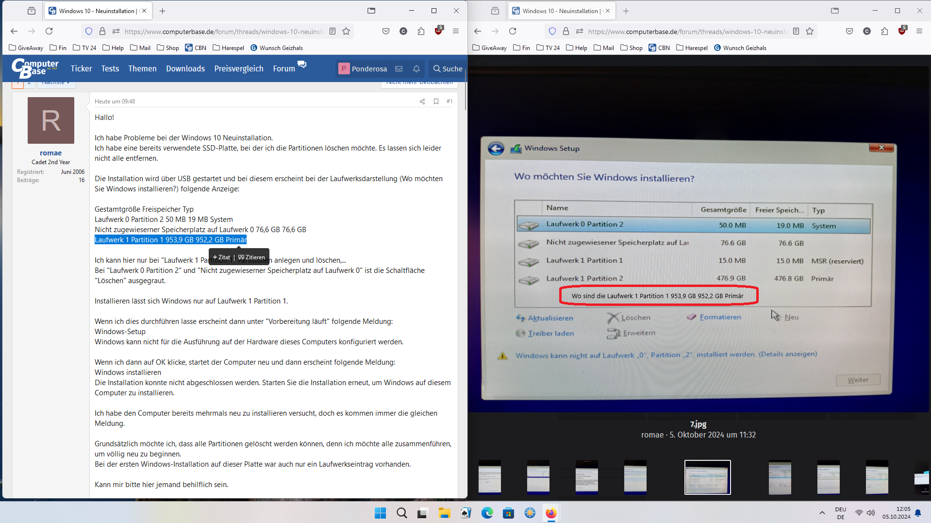Select first thumbnail in image gallery strip
Viewport: 931px width, 523px height.
[490, 477]
